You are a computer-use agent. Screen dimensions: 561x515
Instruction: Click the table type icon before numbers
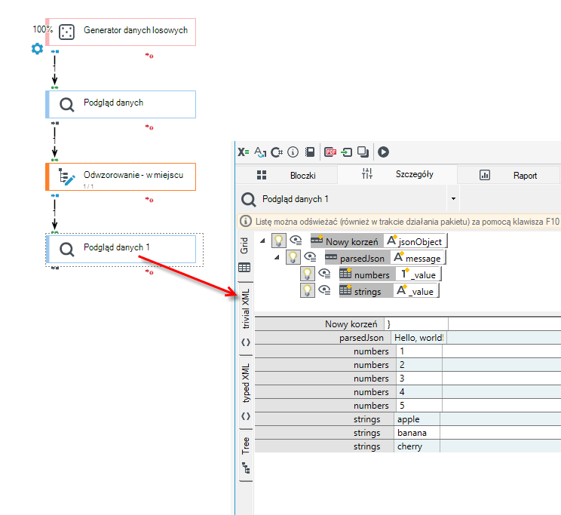(x=345, y=274)
